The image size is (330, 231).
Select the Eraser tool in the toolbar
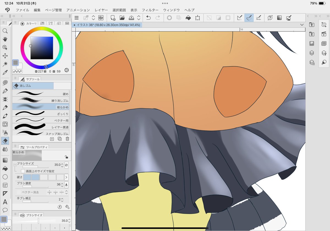click(x=5, y=141)
